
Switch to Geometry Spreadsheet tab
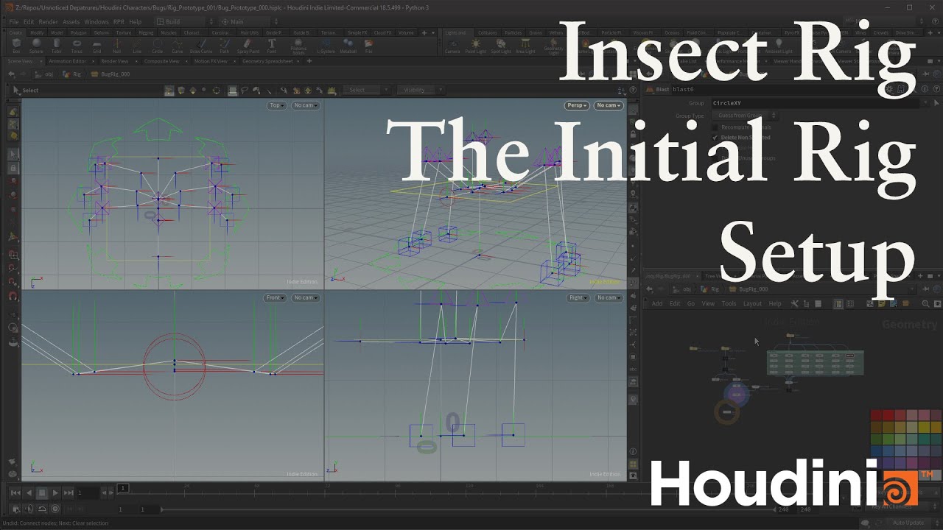pyautogui.click(x=267, y=61)
